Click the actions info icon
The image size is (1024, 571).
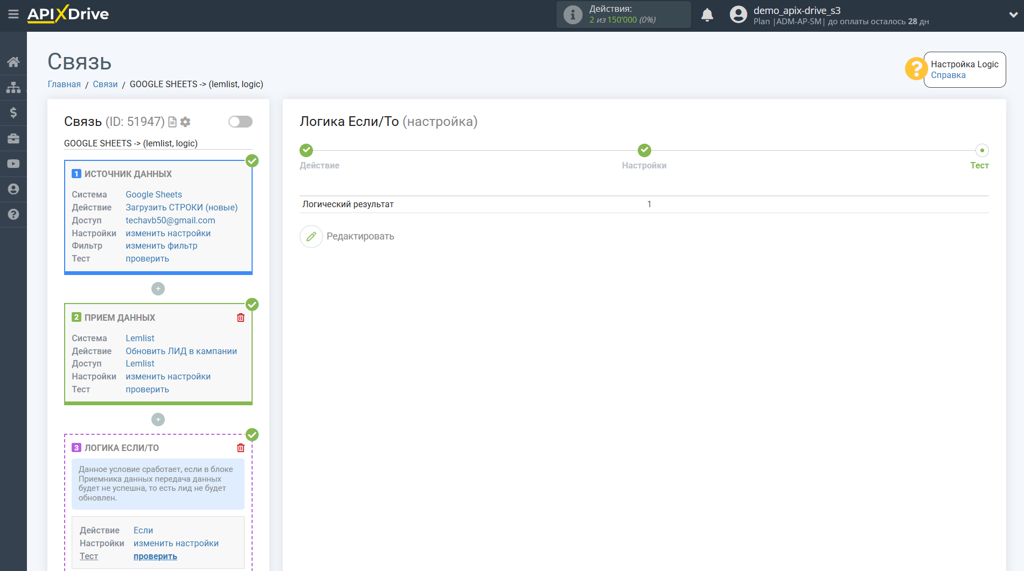click(573, 15)
